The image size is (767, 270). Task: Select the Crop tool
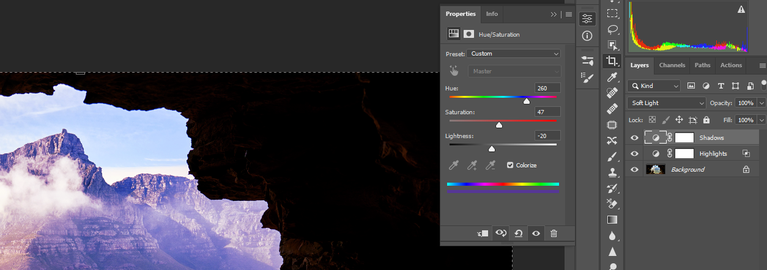[612, 60]
